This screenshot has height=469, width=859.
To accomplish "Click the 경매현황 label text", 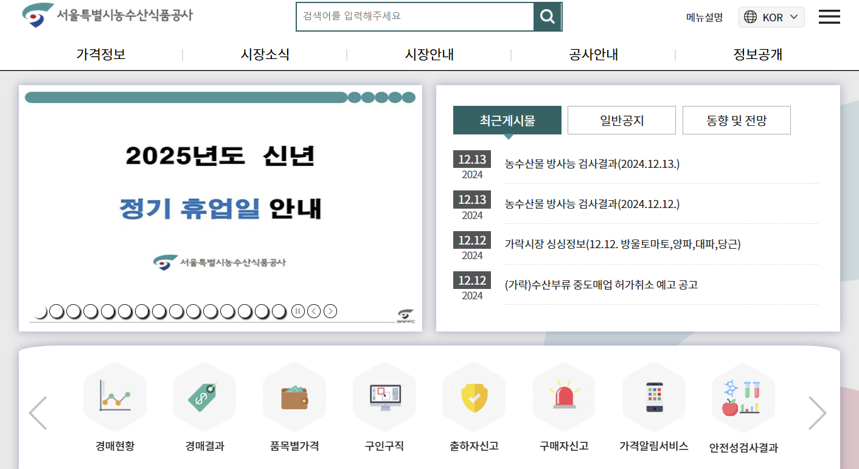I will point(115,446).
